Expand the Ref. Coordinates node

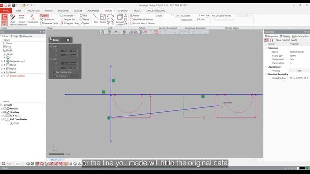tap(2, 119)
